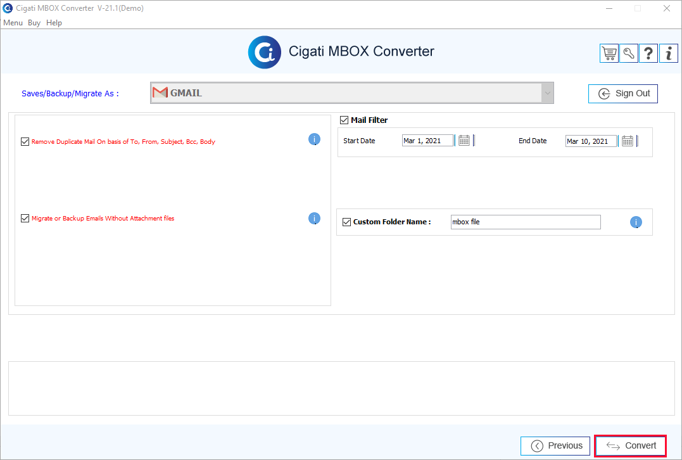View info for Remove Duplicate Mail option
The height and width of the screenshot is (460, 682).
315,139
